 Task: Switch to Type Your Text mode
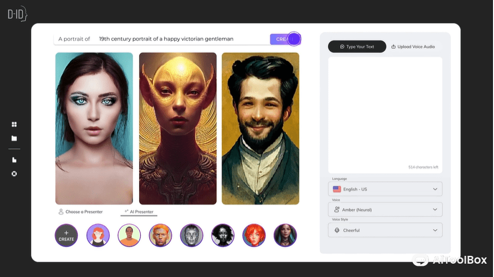[x=357, y=47]
